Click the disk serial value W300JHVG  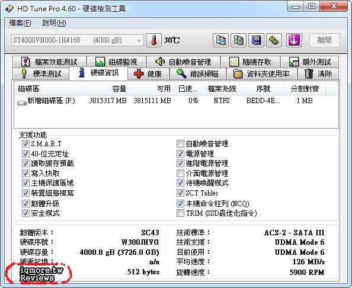click(140, 242)
